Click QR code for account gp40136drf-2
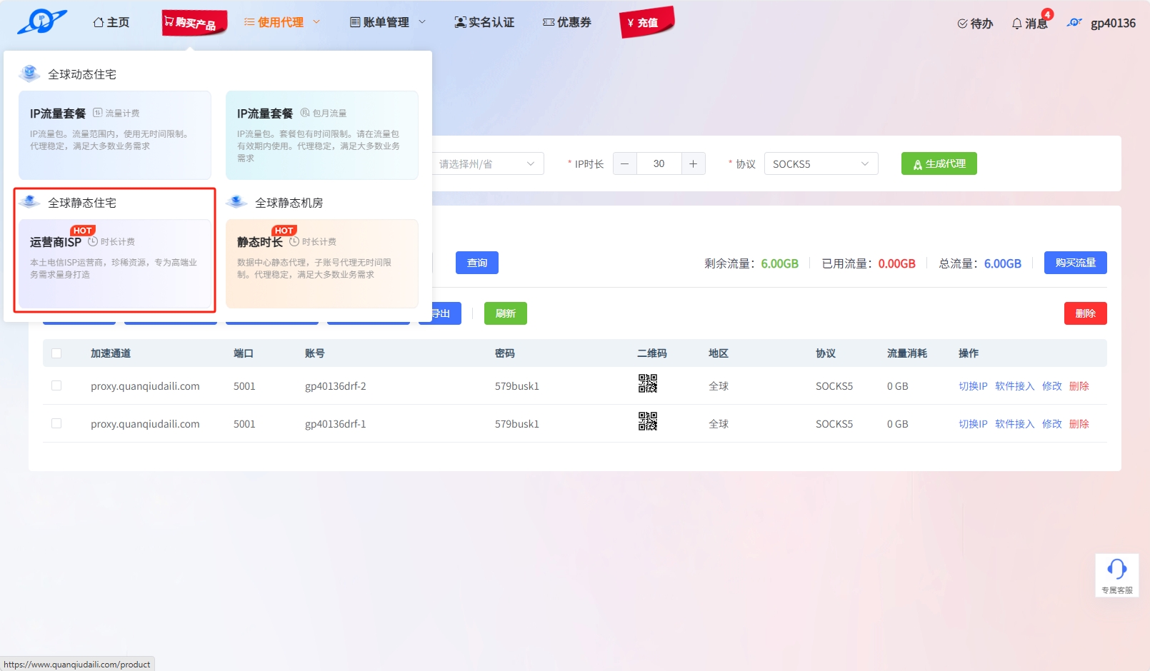Image resolution: width=1150 pixels, height=671 pixels. [x=647, y=384]
